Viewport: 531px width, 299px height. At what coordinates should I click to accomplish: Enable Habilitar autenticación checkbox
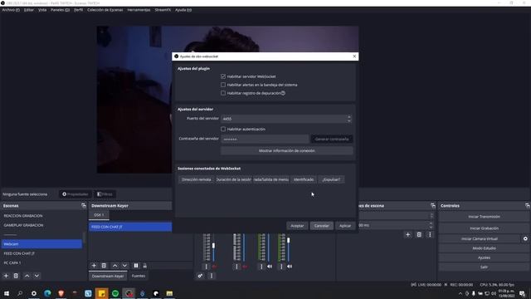(223, 130)
